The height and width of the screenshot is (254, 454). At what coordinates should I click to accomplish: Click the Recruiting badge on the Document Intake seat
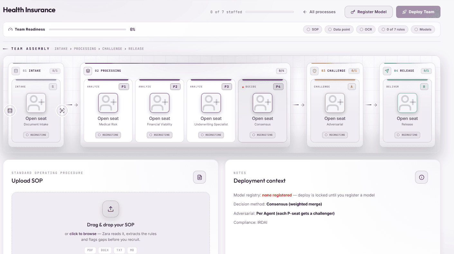[36, 135]
